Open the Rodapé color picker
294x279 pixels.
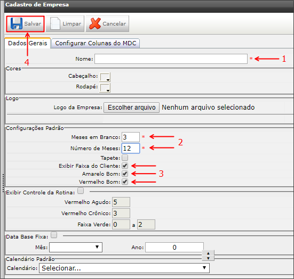click(105, 88)
